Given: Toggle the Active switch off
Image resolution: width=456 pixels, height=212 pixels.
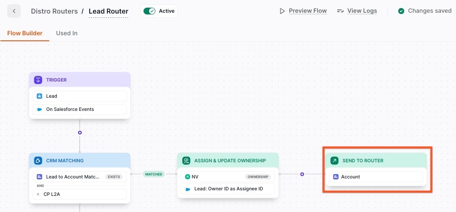Looking at the screenshot, I should pyautogui.click(x=149, y=11).
